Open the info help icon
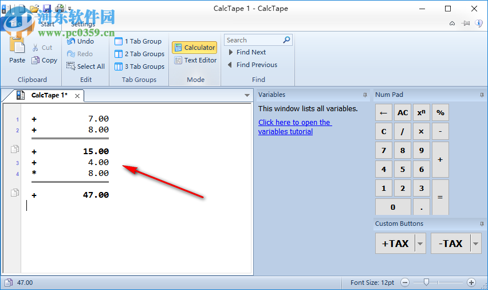Screen dimensions: 488x290 click(x=479, y=23)
